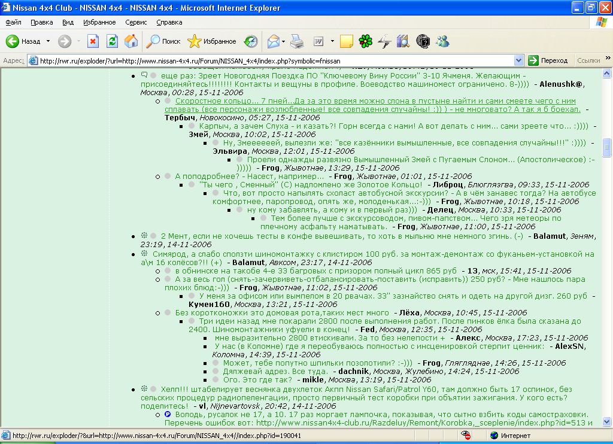613x444 pixels.
Task: Open the History clock icon
Action: click(x=251, y=41)
